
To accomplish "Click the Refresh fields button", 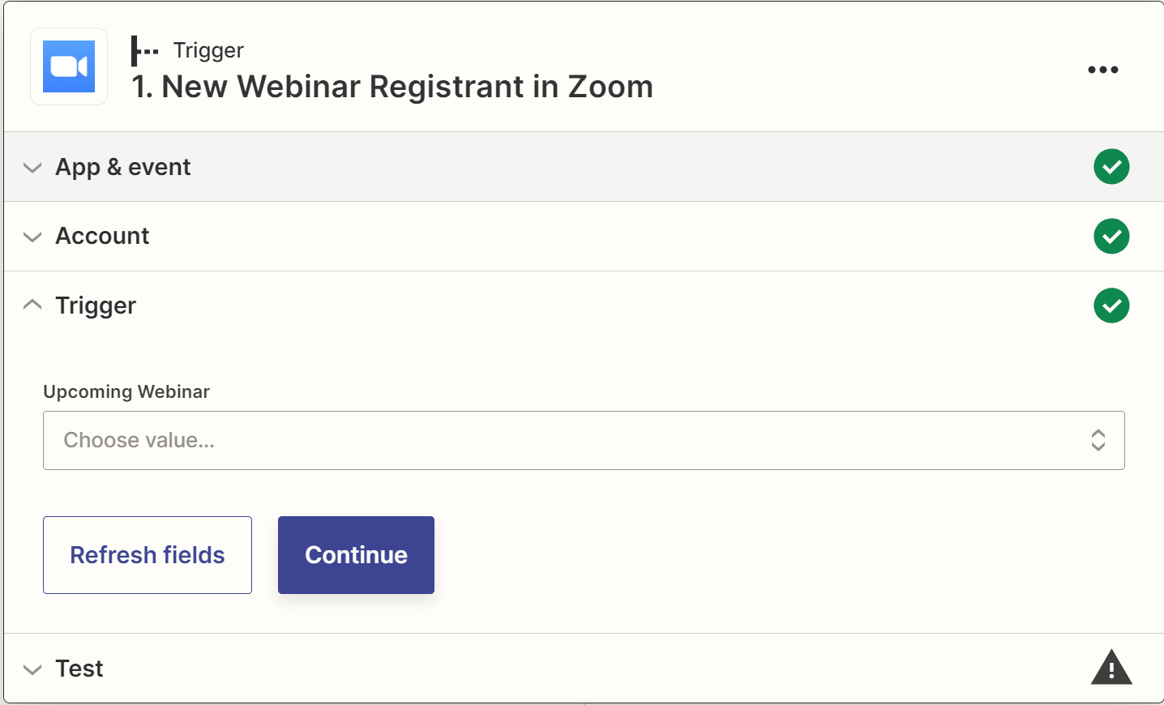I will click(x=148, y=555).
